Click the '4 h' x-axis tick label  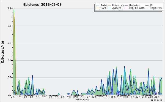37,96
